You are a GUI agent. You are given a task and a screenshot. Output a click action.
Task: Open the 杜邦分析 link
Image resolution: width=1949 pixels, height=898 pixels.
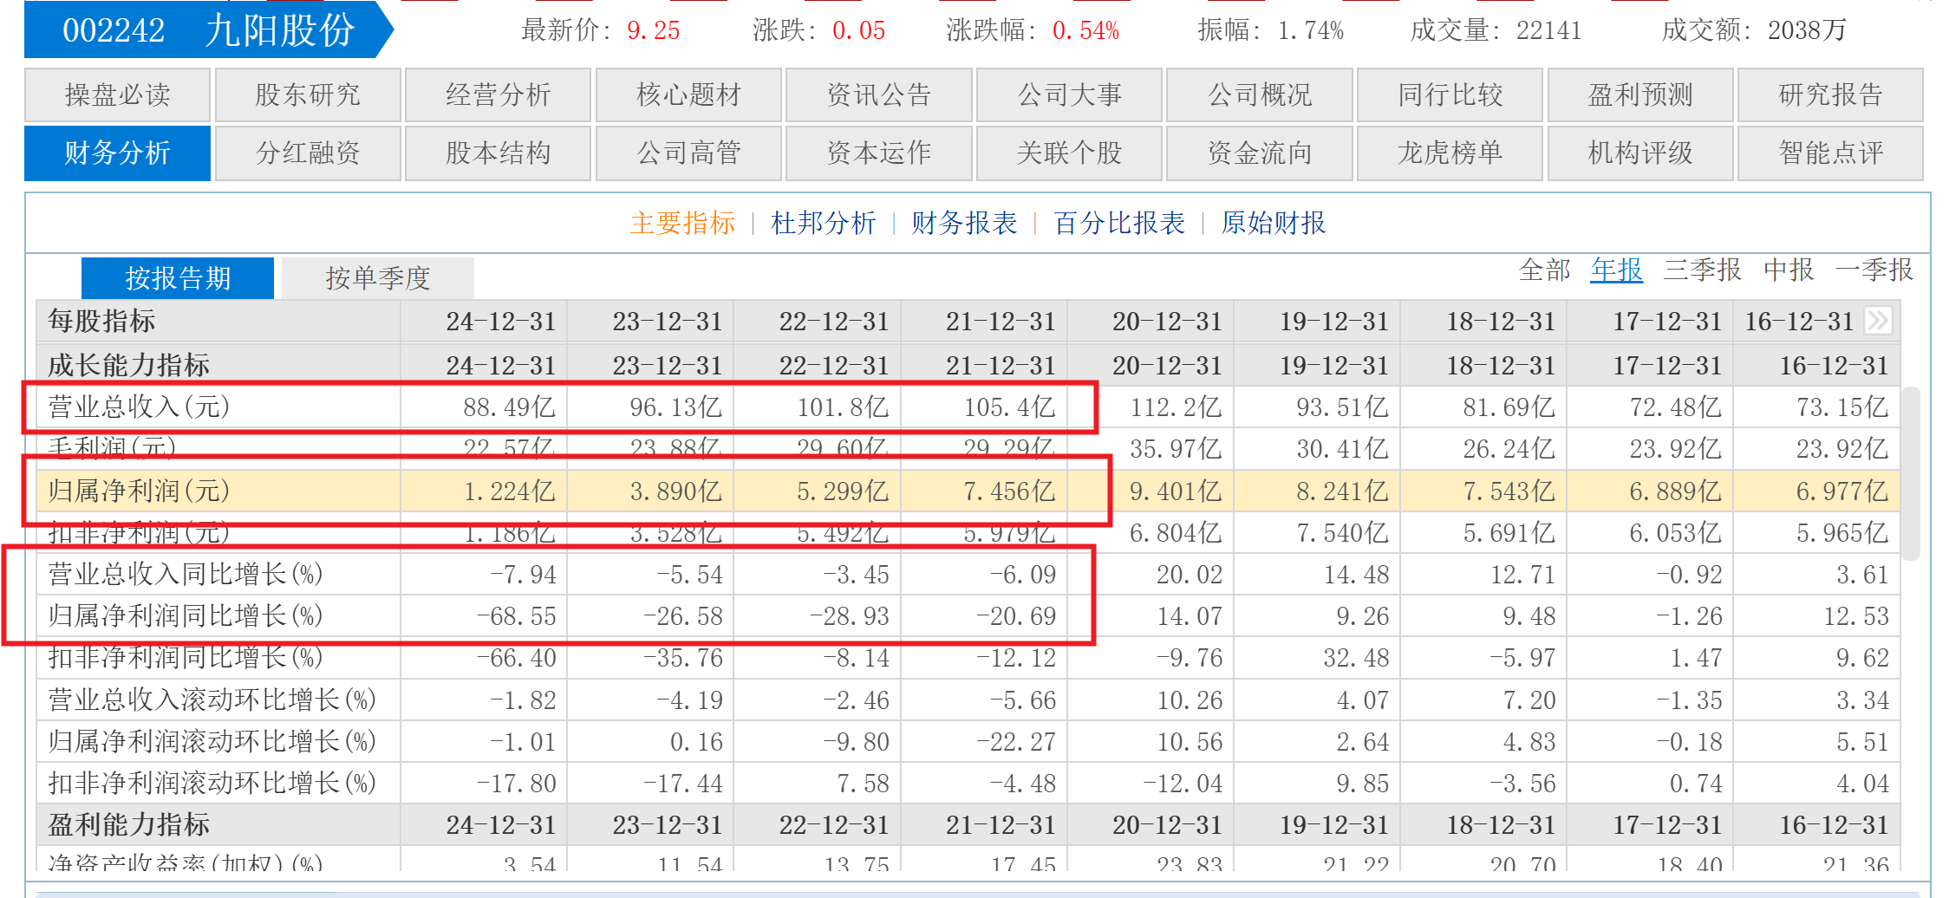(823, 223)
